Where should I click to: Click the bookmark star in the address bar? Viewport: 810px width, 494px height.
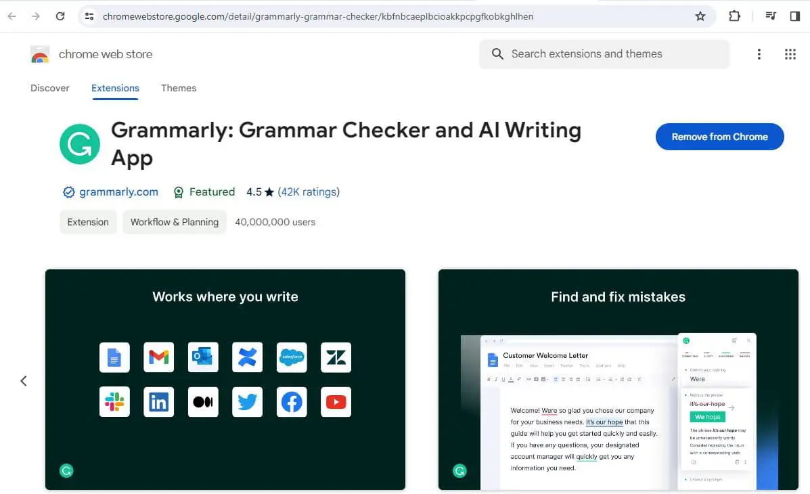pos(700,16)
